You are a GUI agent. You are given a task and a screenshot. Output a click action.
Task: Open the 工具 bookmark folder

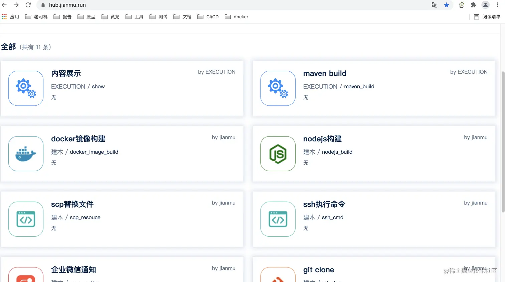135,17
